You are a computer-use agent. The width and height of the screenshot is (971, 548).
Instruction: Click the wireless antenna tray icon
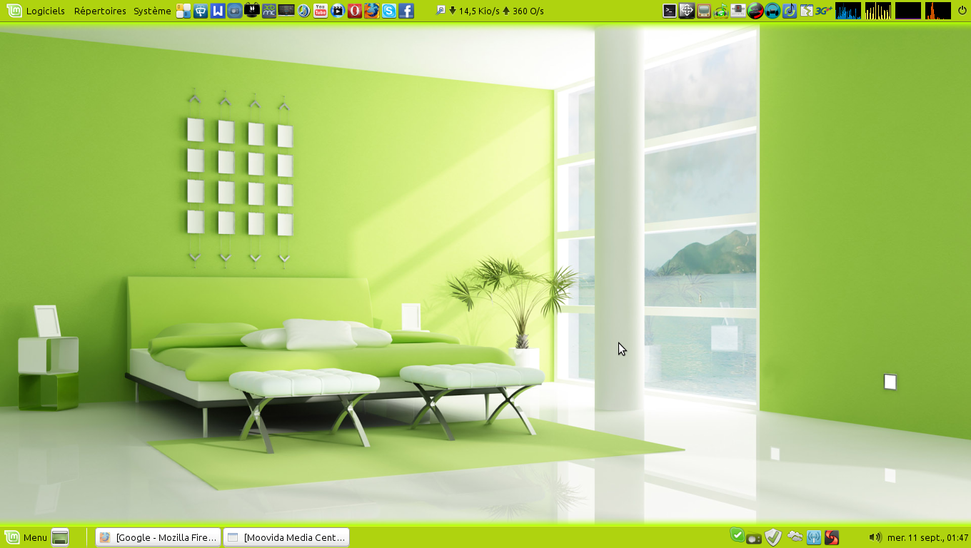814,538
